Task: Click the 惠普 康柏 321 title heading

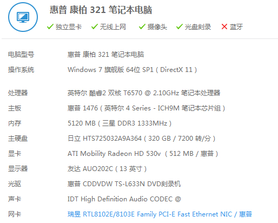Action: click(101, 10)
